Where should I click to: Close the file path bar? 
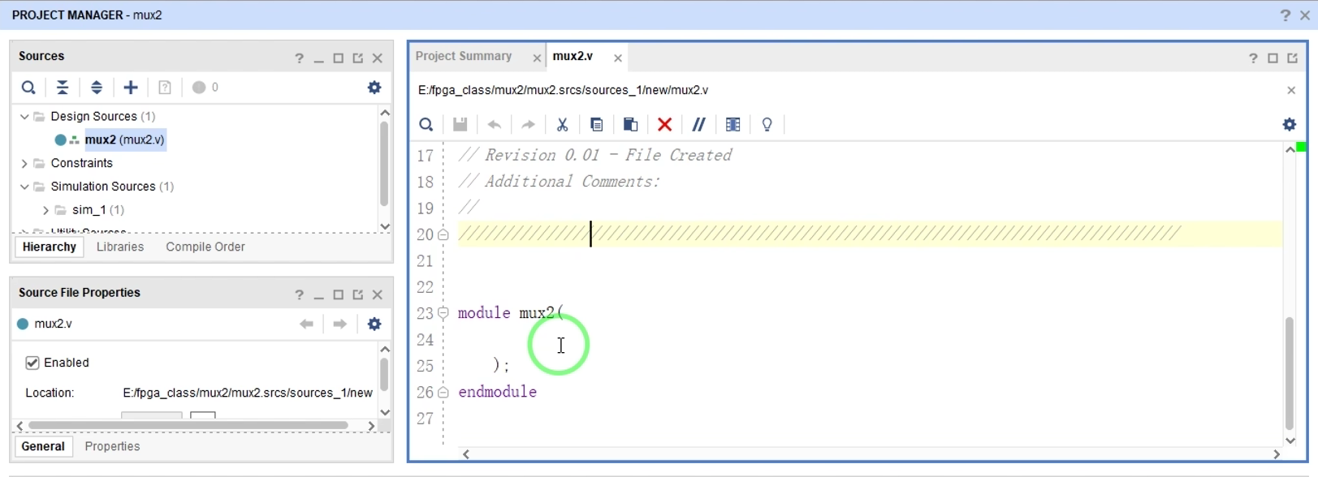[x=1291, y=90]
